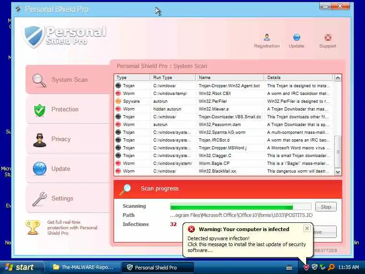Image resolution: width=365 pixels, height=274 pixels.
Task: Click the taskbar clock 11:35 AM
Action: pyautogui.click(x=348, y=267)
